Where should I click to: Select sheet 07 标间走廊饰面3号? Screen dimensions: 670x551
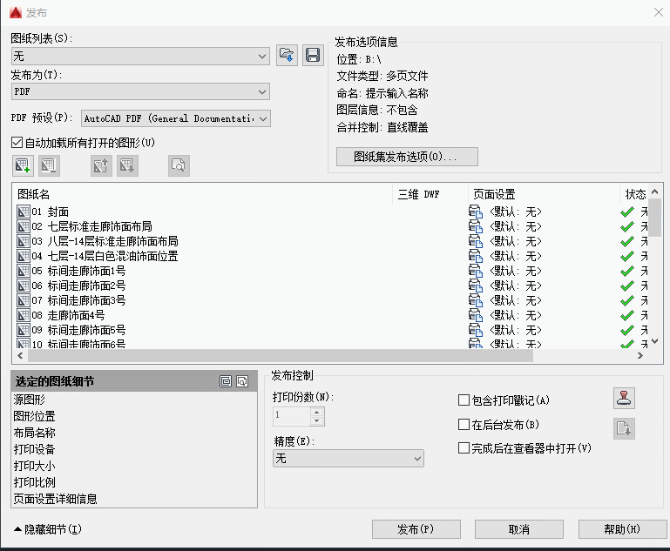coord(78,300)
